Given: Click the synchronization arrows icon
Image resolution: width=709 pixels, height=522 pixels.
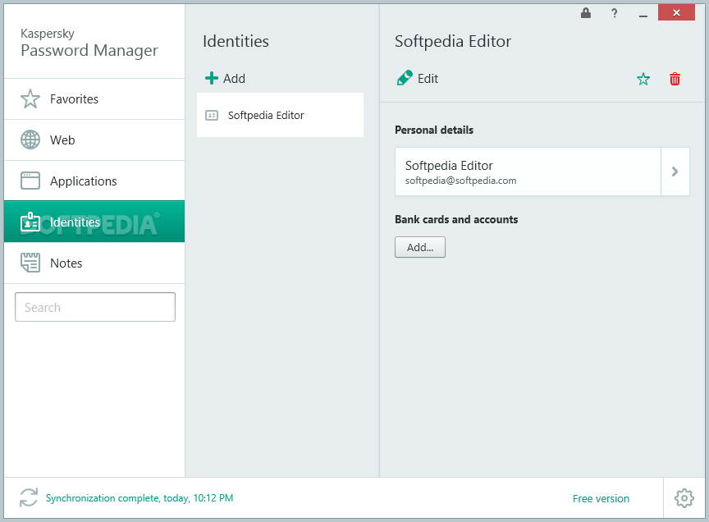Looking at the screenshot, I should pos(29,497).
